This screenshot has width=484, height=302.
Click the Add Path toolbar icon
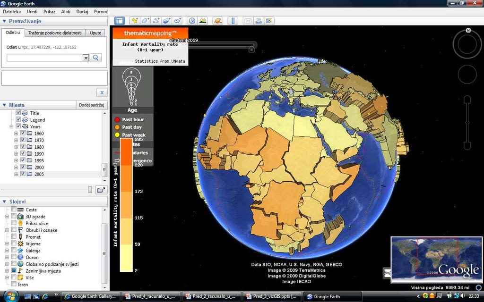156,21
